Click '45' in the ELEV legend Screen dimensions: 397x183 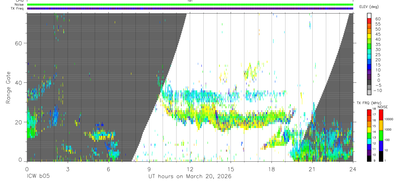coord(378,34)
